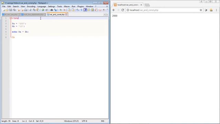Expand the toolbar overflow chevron
220x124 pixels.
click(x=107, y=9)
